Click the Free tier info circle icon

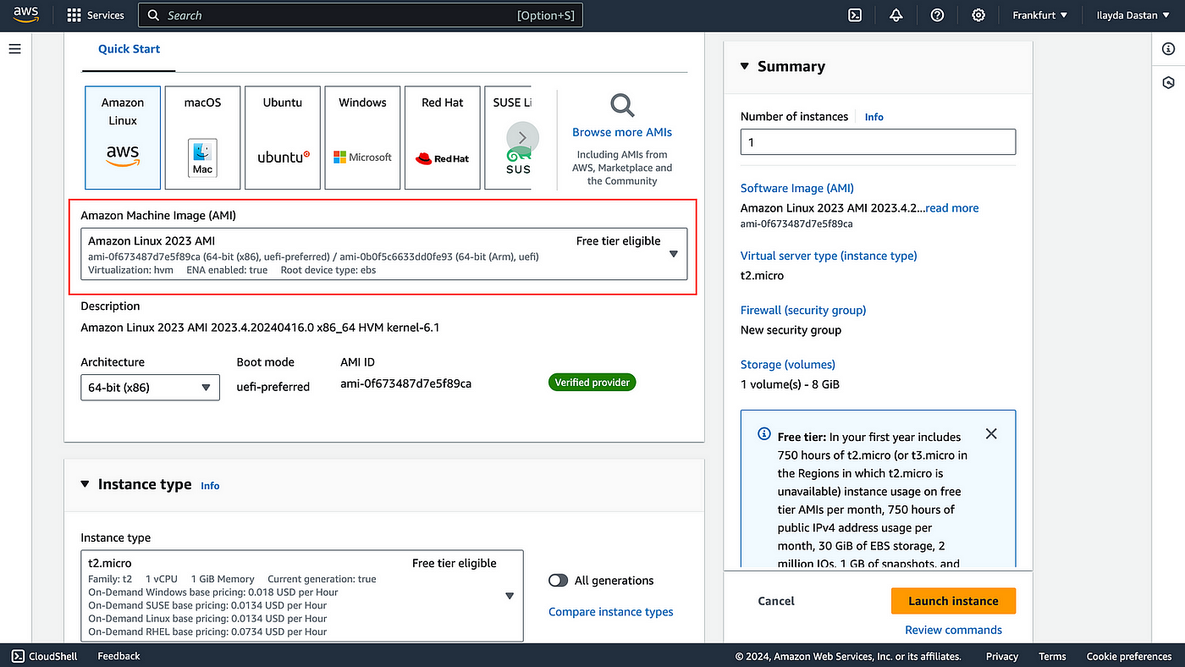763,434
